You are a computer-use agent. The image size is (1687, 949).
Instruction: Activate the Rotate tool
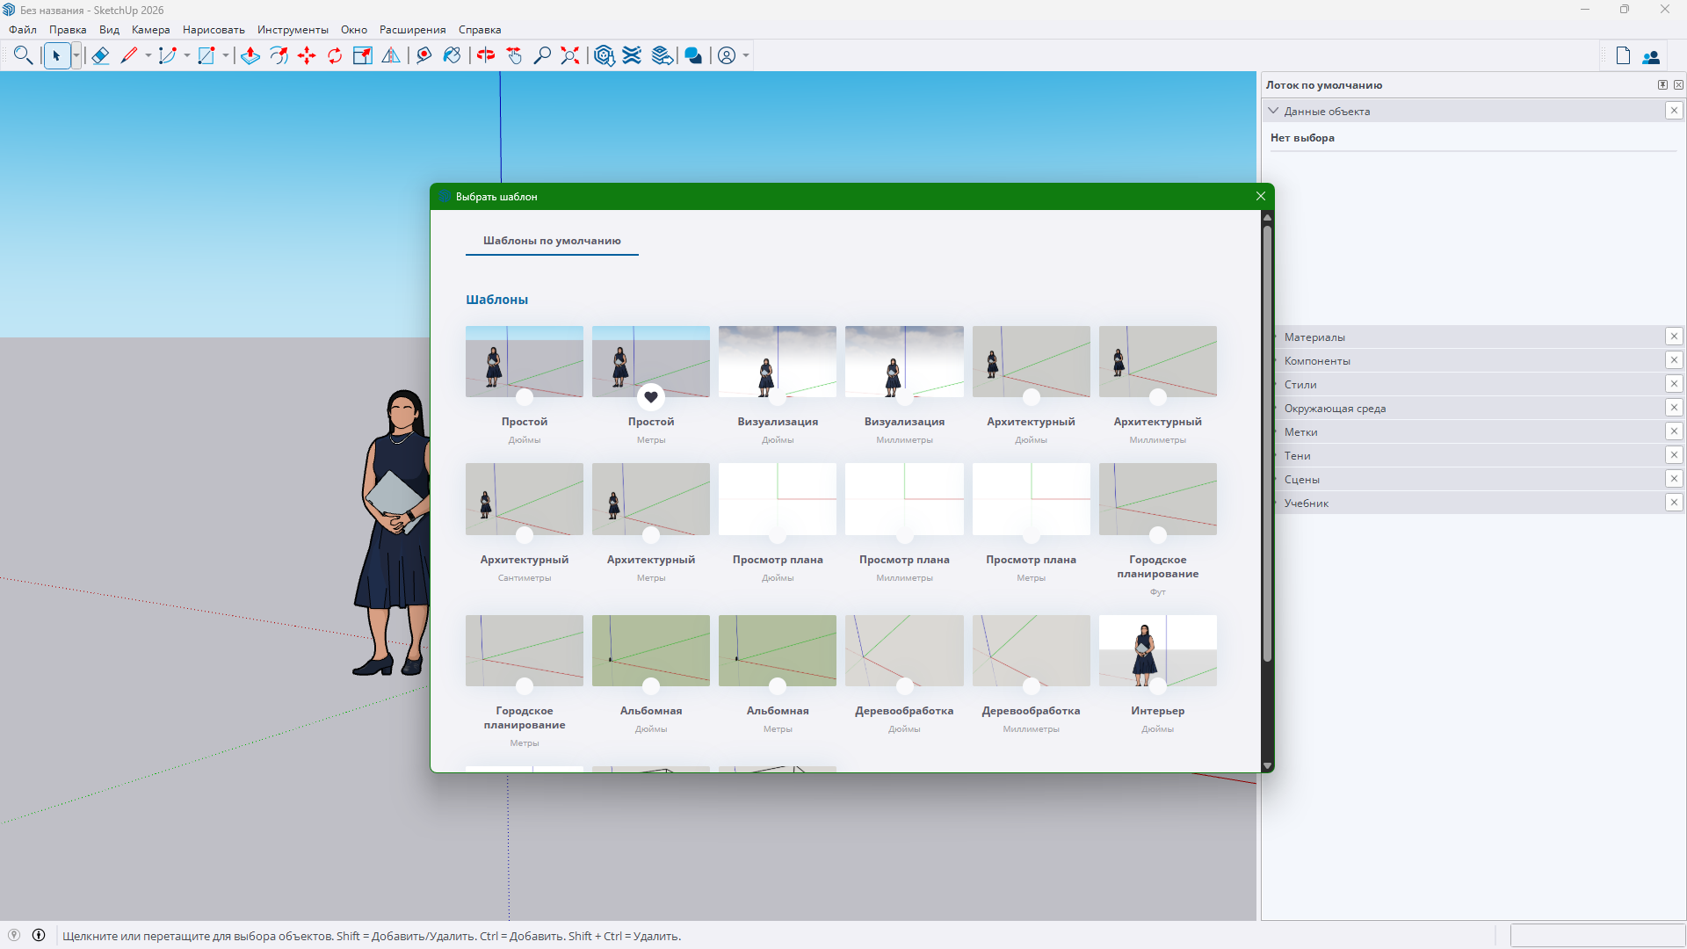pos(335,55)
